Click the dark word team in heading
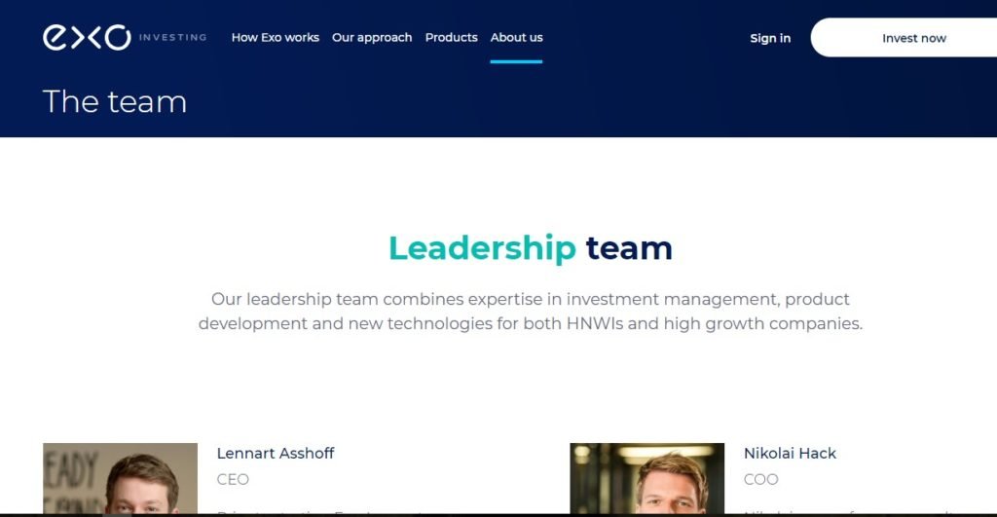The height and width of the screenshot is (517, 997). tap(629, 248)
